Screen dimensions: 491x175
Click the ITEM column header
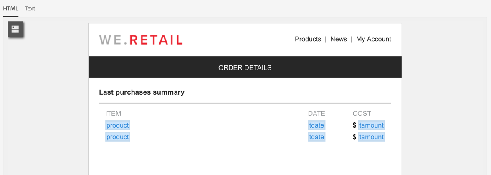coord(113,113)
